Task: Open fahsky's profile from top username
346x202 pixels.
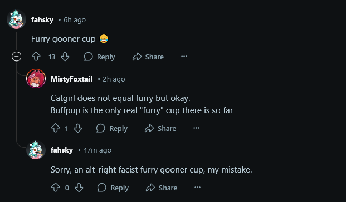Action: pyautogui.click(x=42, y=20)
